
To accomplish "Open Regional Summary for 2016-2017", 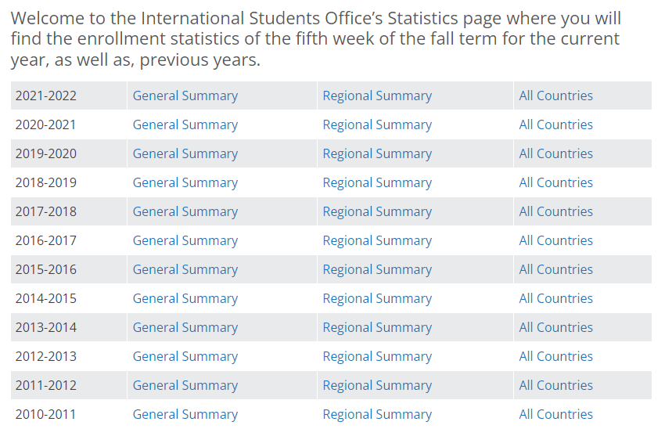I will pyautogui.click(x=376, y=240).
